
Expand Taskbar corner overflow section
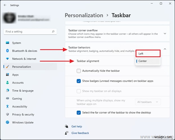pos(165,33)
